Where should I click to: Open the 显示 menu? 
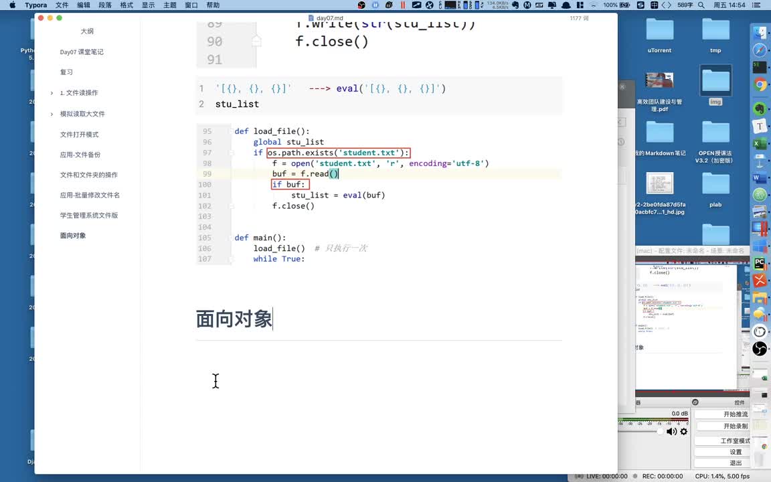[149, 5]
